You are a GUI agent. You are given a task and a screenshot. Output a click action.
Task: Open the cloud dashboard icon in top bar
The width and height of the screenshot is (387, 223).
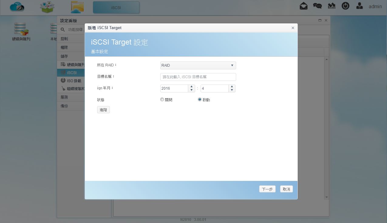pos(17,7)
